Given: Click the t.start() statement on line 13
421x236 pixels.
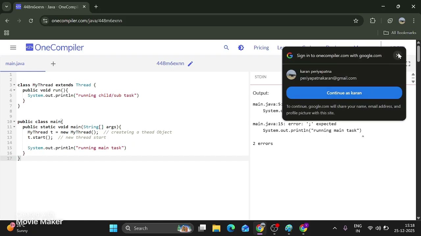Looking at the screenshot, I should [x=40, y=137].
